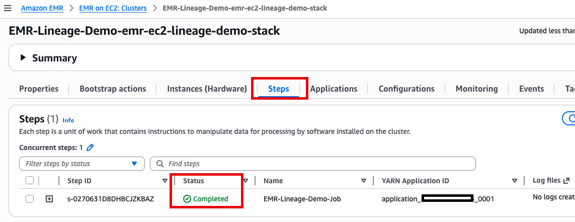
Task: Sort by Step ID column arrow
Action: 165,181
